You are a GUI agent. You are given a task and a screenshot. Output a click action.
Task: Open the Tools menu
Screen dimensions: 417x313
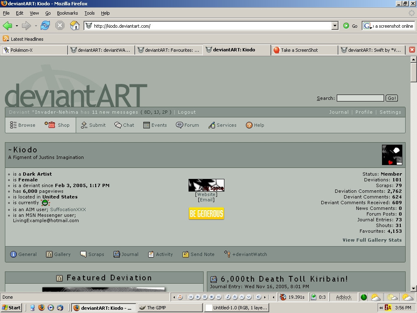point(89,13)
